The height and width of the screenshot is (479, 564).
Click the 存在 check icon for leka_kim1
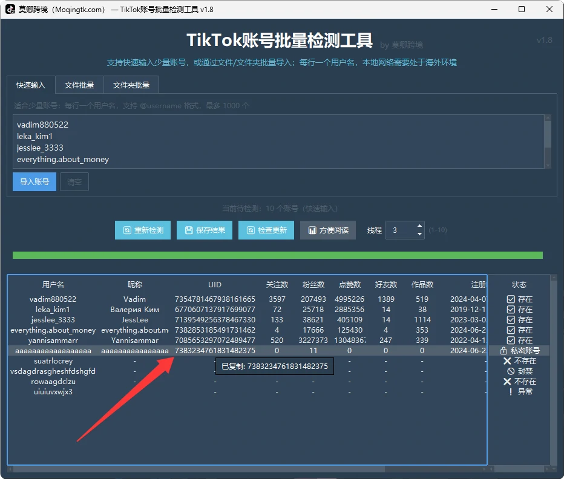coord(511,310)
